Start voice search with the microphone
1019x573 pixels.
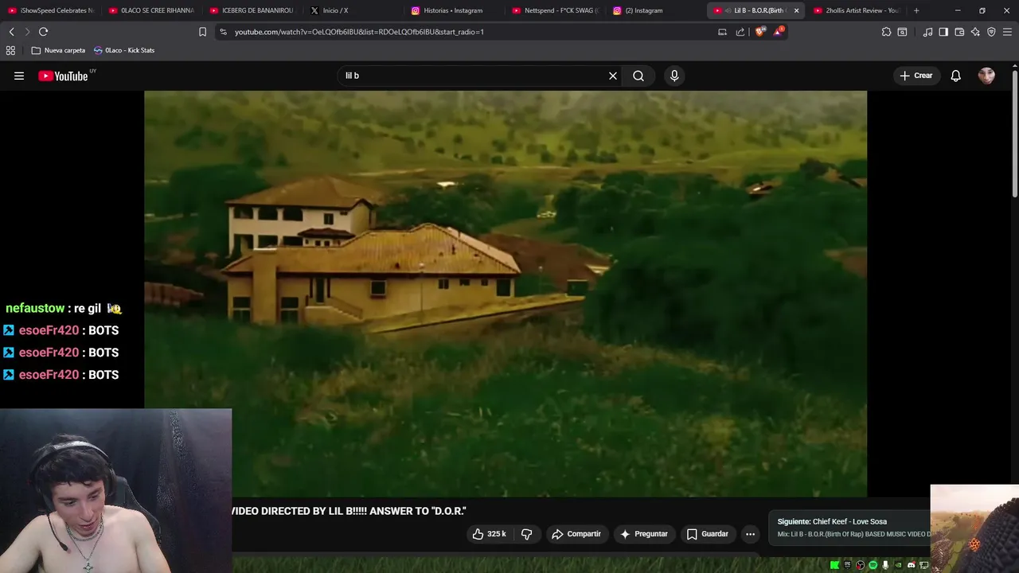tap(674, 76)
